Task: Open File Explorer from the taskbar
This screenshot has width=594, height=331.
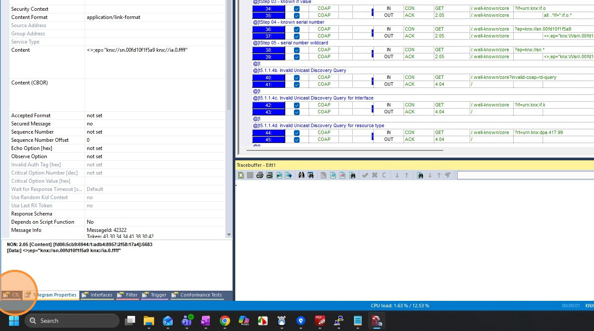Action: (149, 321)
